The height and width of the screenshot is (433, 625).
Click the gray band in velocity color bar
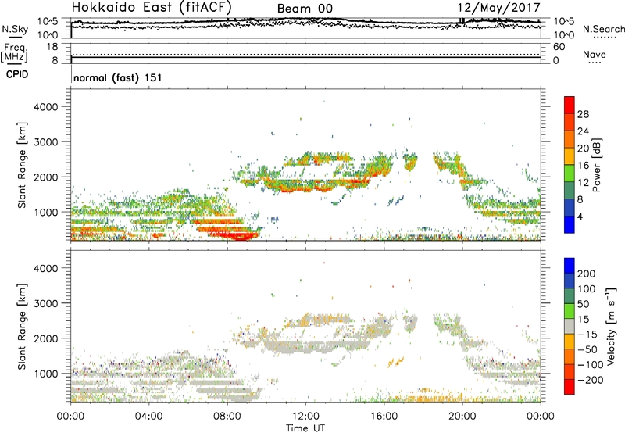click(570, 326)
